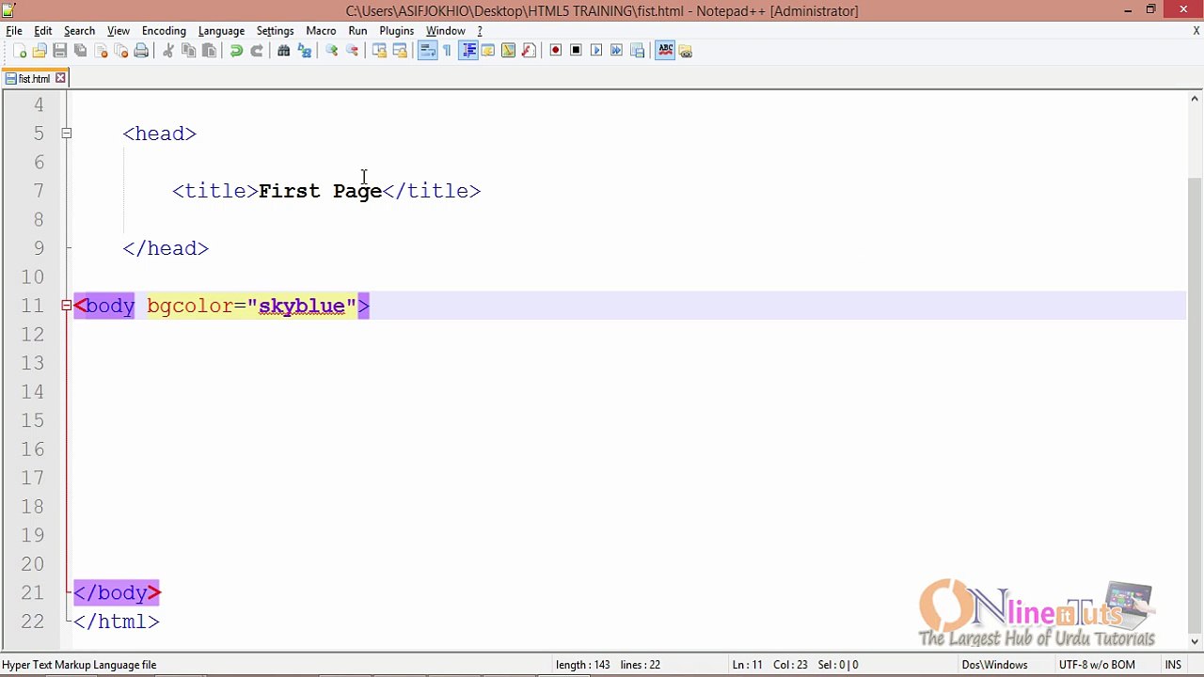Open the View menu

[x=119, y=31]
